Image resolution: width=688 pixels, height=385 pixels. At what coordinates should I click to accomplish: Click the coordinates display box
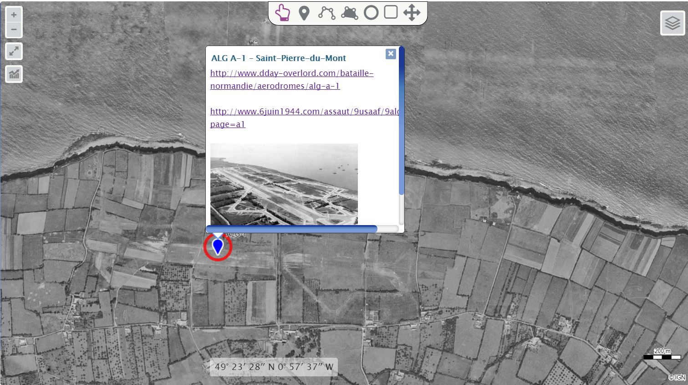pyautogui.click(x=274, y=367)
